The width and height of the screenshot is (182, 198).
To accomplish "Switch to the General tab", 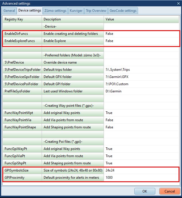I will (x=9, y=11).
